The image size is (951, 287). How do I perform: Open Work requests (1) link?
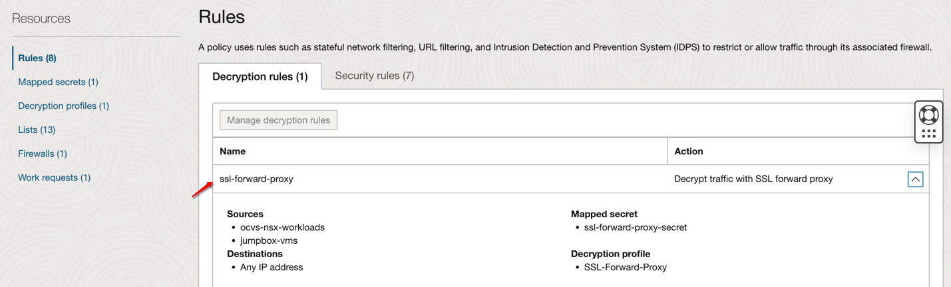pyautogui.click(x=54, y=178)
